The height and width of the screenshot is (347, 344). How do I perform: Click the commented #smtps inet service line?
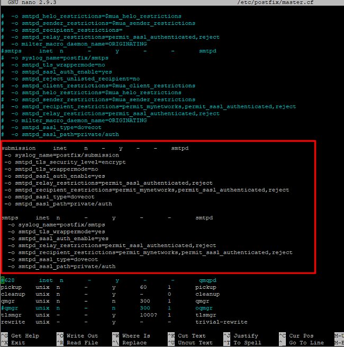pyautogui.click(x=108, y=51)
